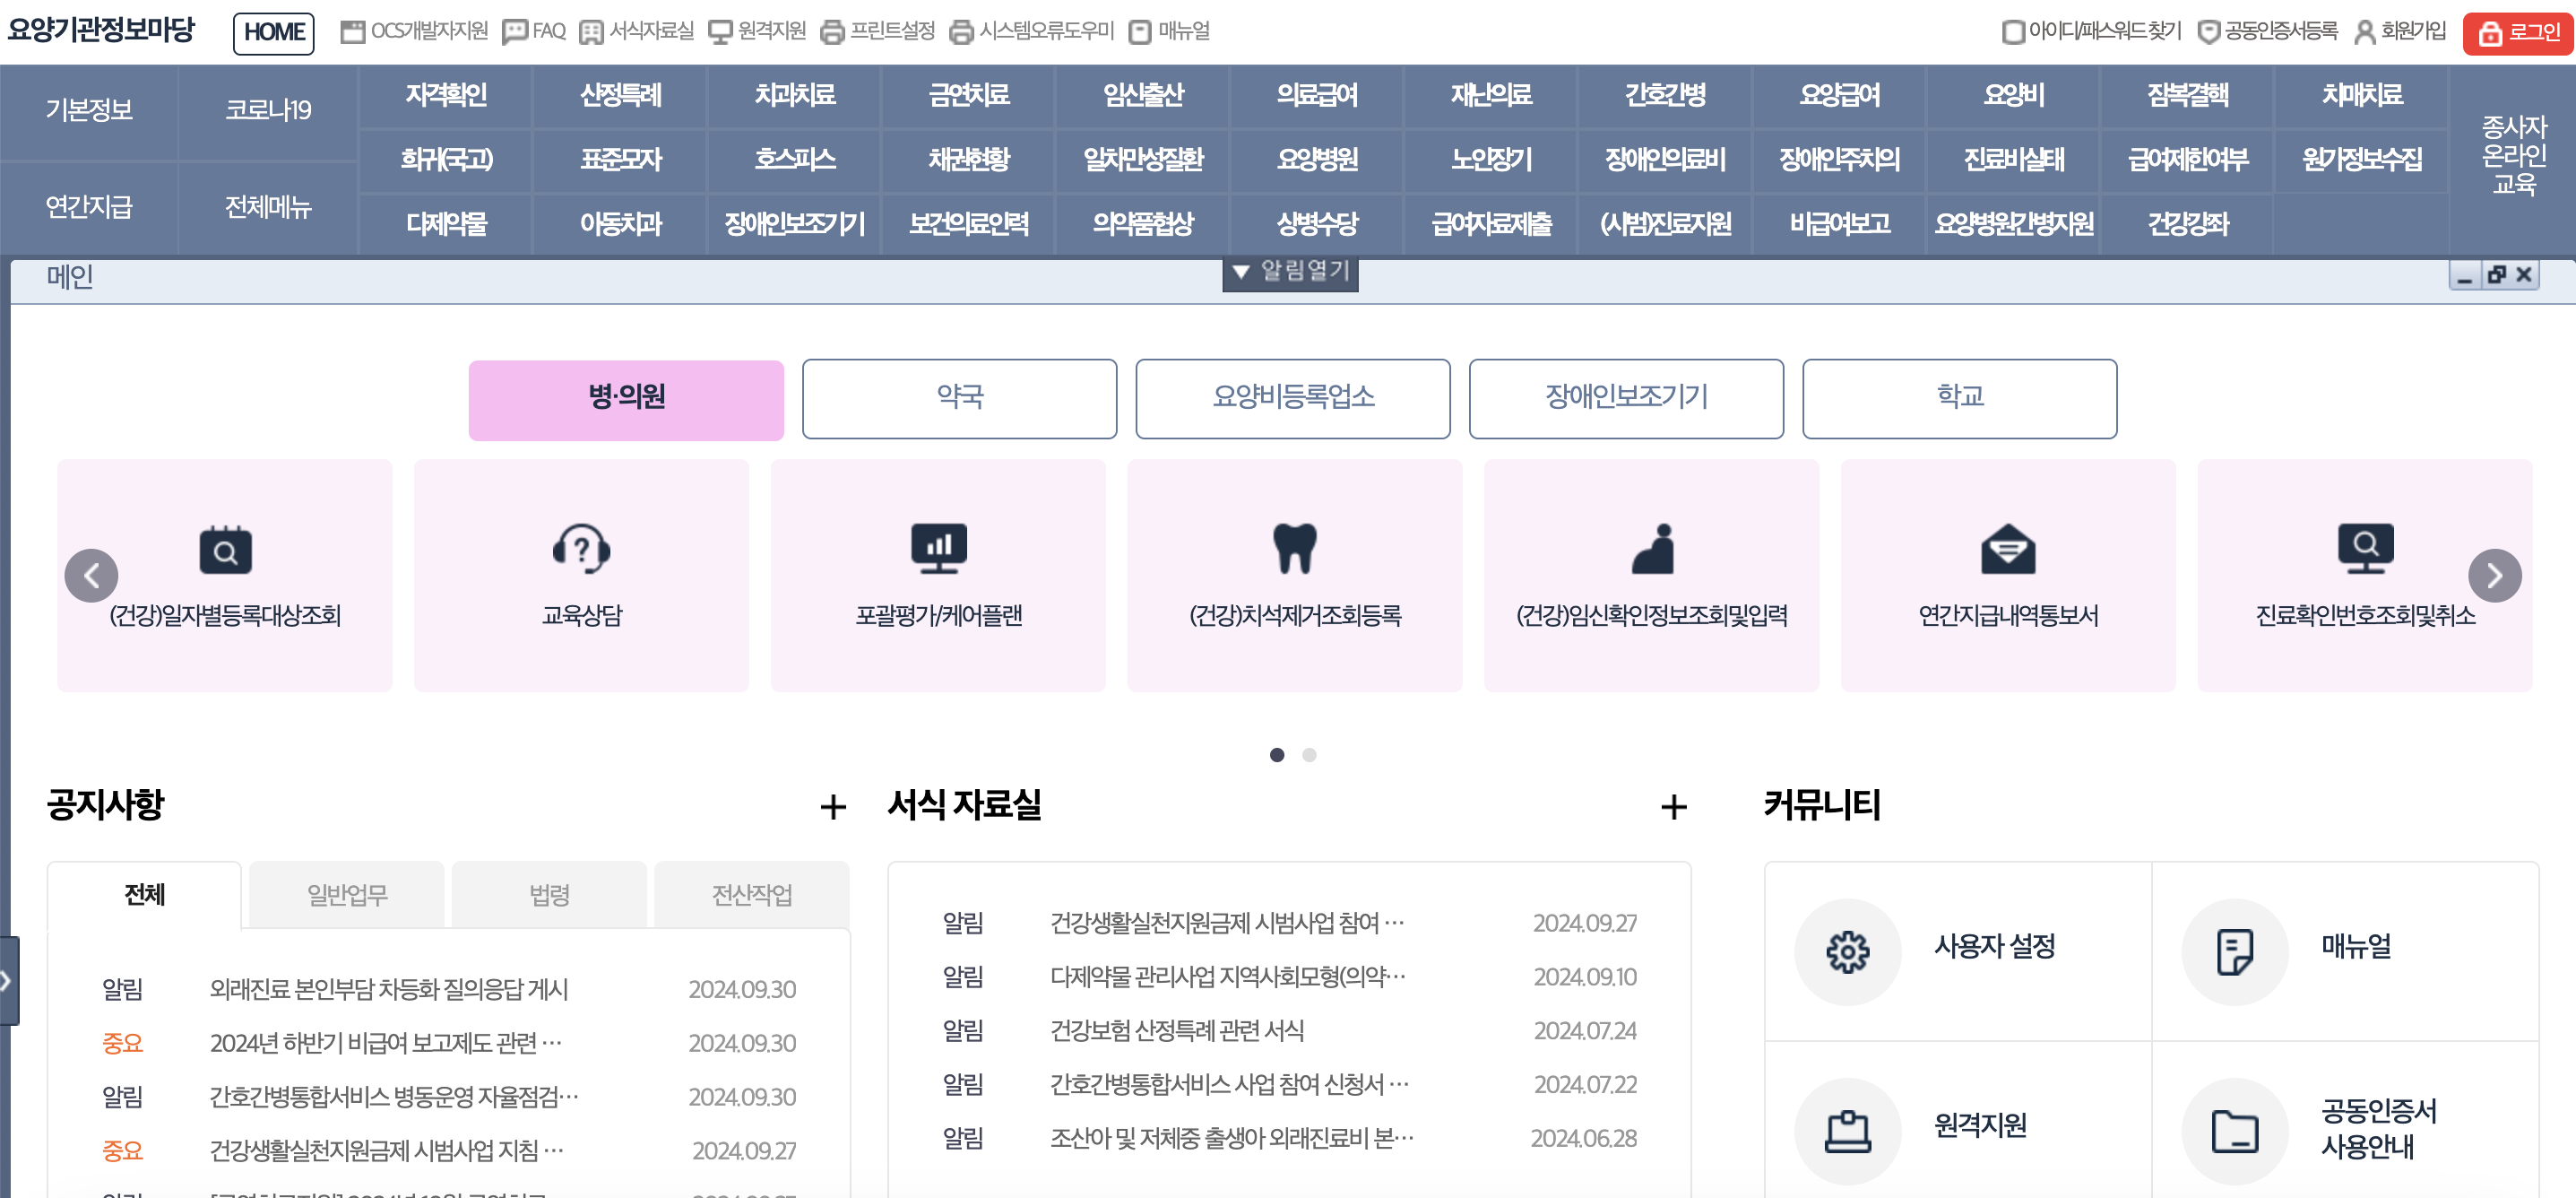Open the 원격지원 icon in 커뮤니티
This screenshot has width=2576, height=1198.
pos(1848,1130)
